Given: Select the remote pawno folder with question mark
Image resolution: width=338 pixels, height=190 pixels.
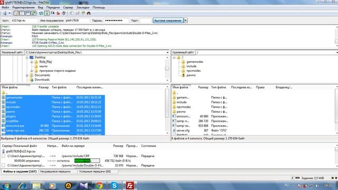Looking at the screenshot, I should [191, 75].
